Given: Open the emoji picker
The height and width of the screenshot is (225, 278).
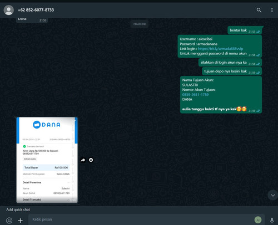Looking at the screenshot, I should (x=9, y=221).
